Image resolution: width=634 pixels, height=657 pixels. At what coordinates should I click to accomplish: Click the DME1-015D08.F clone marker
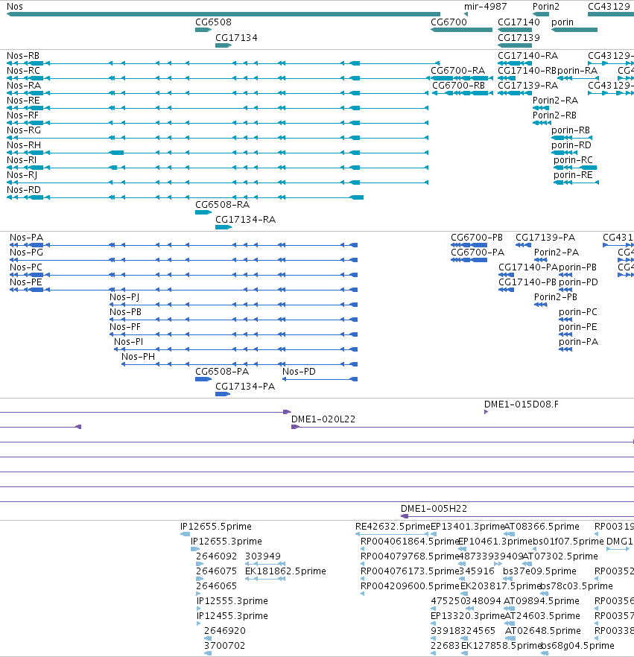[x=486, y=412]
